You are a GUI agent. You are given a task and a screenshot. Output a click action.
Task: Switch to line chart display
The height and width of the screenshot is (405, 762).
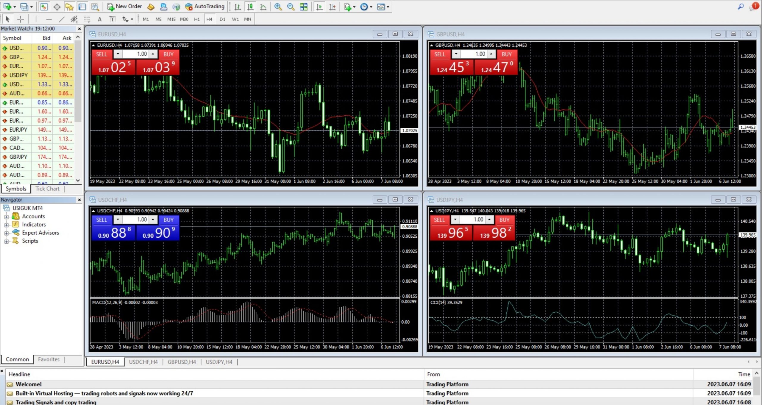pos(263,7)
